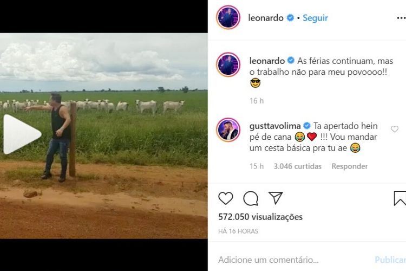
Task: Save post with bookmark icon
Action: point(400,198)
